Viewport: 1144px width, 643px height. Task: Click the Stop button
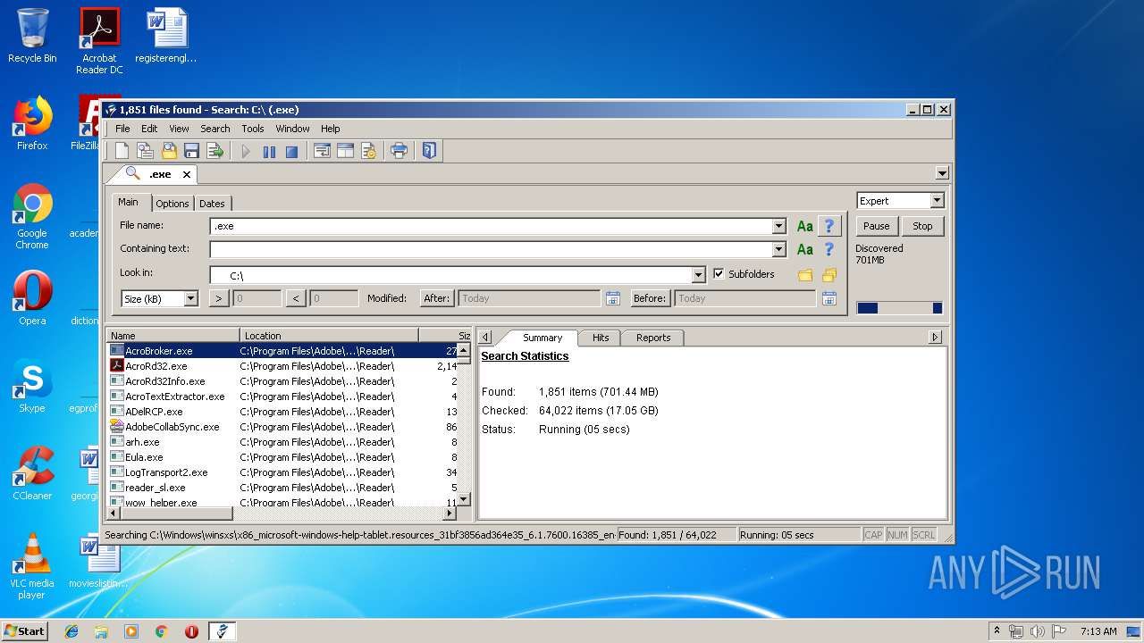pyautogui.click(x=922, y=226)
